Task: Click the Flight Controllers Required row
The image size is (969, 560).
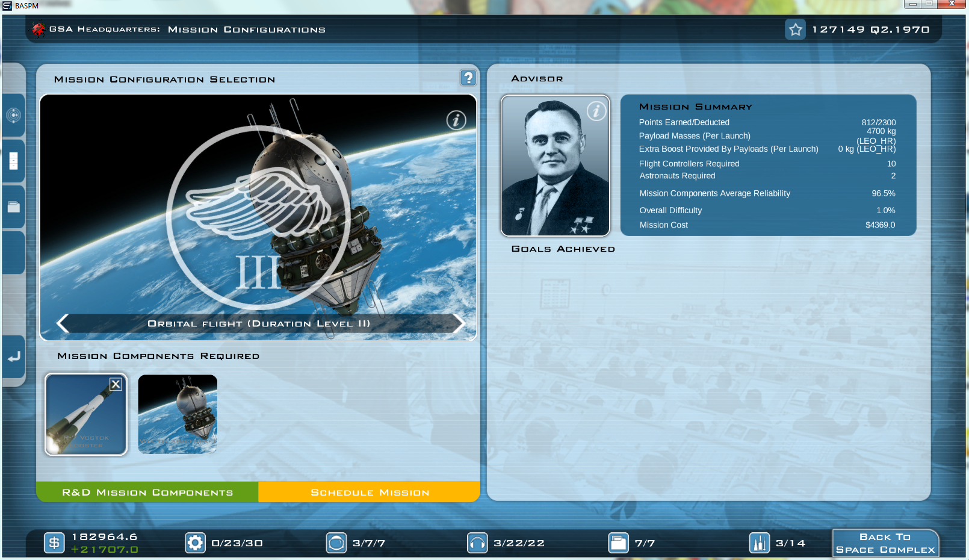Action: pos(767,164)
